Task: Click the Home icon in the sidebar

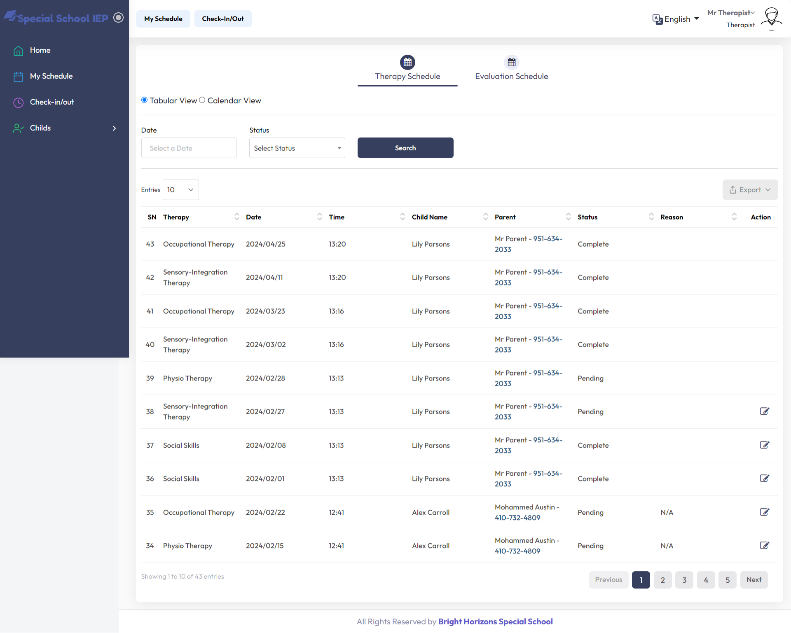Action: point(18,51)
